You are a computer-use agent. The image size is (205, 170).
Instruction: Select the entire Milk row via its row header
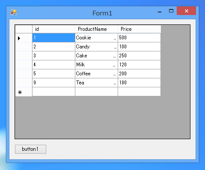[24, 65]
